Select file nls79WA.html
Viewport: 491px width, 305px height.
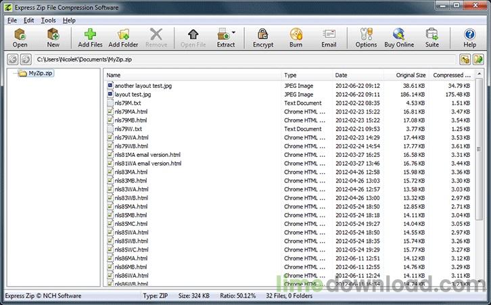[x=131, y=137]
